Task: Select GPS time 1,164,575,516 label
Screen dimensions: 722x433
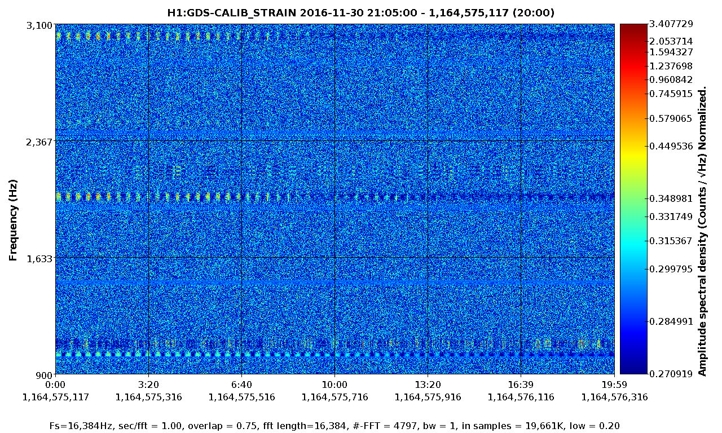Action: coord(241,397)
